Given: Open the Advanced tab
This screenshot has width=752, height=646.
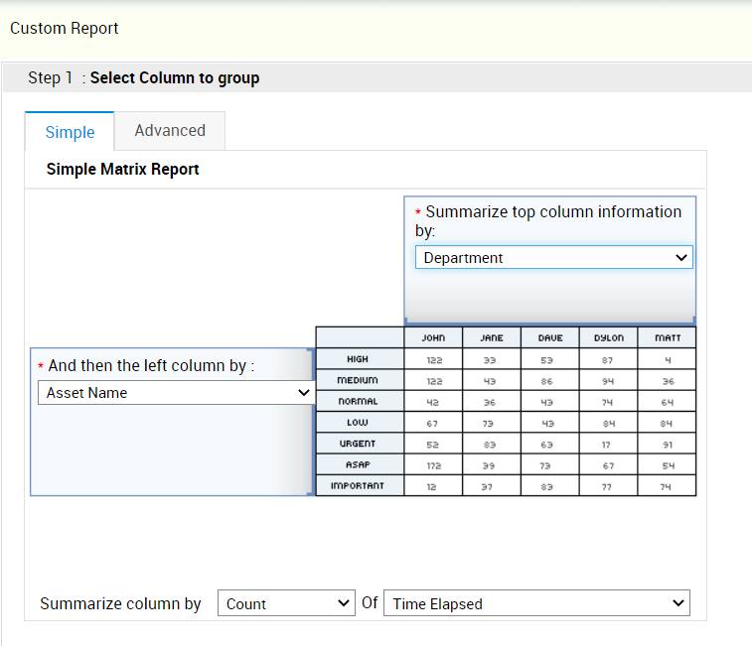Looking at the screenshot, I should tap(170, 131).
